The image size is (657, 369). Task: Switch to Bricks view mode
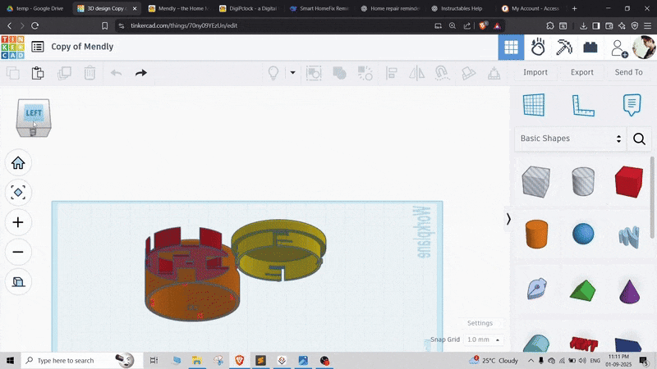click(x=590, y=48)
